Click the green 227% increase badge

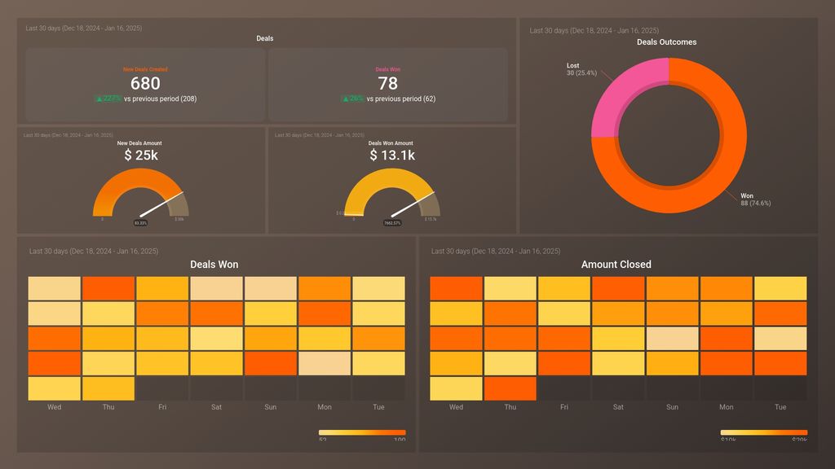click(108, 99)
